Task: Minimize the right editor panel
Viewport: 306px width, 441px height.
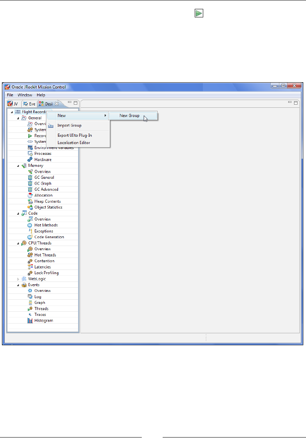Action: (290, 103)
